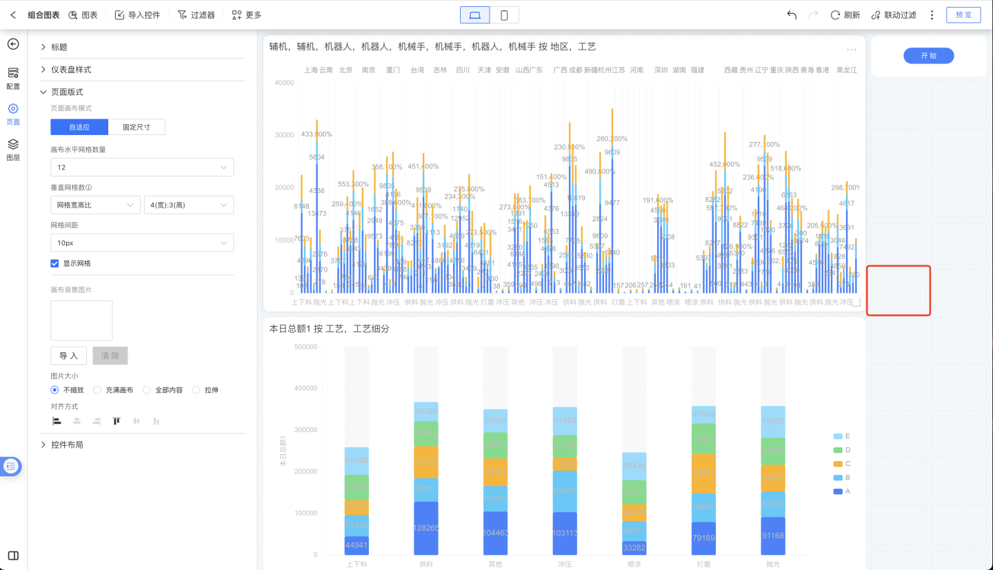Uncheck the 显示网格 checkbox
Screen dimensions: 993x570
click(55, 263)
